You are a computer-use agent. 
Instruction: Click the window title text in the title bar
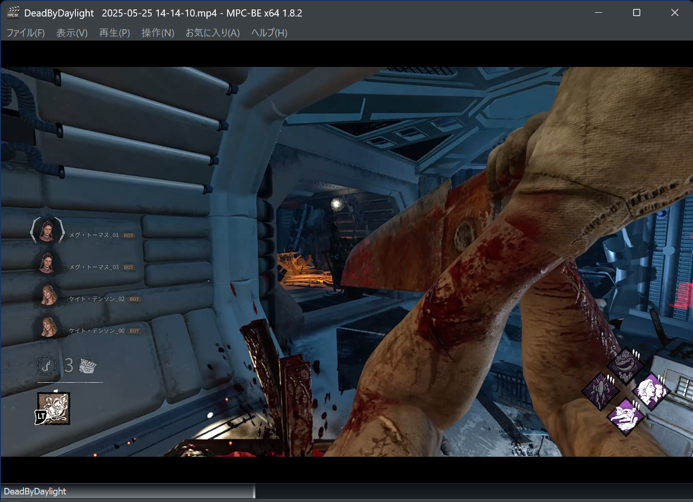click(163, 13)
